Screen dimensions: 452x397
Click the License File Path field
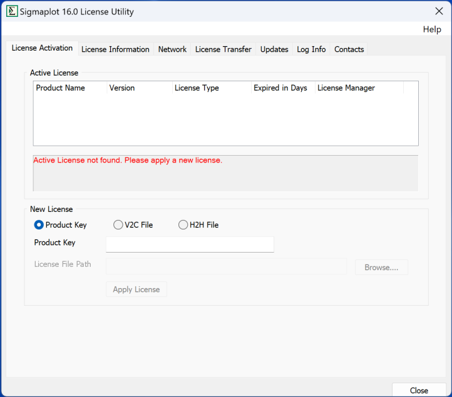(226, 266)
